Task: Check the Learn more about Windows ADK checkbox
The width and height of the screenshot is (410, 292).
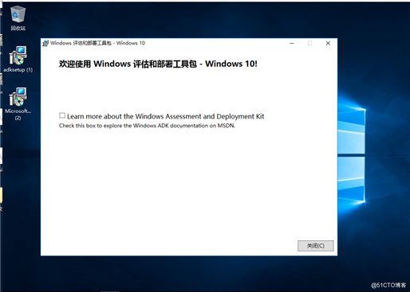Action: click(x=62, y=115)
